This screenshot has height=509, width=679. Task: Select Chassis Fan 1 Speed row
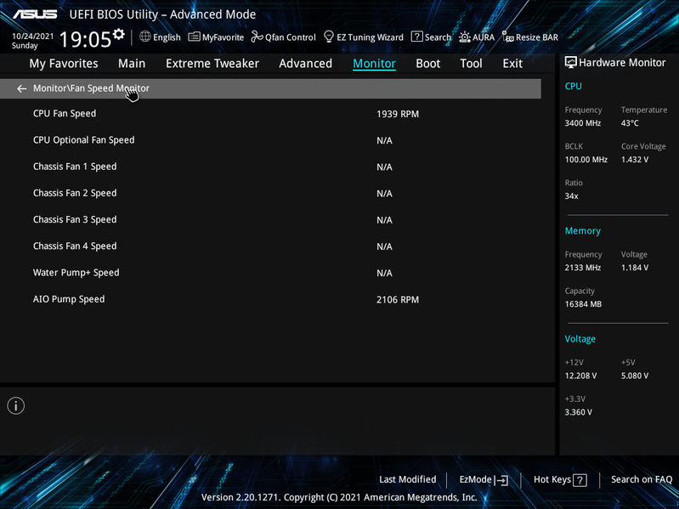(270, 167)
